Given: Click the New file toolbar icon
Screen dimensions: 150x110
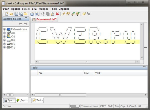Looking at the screenshot, I should coord(7,14).
